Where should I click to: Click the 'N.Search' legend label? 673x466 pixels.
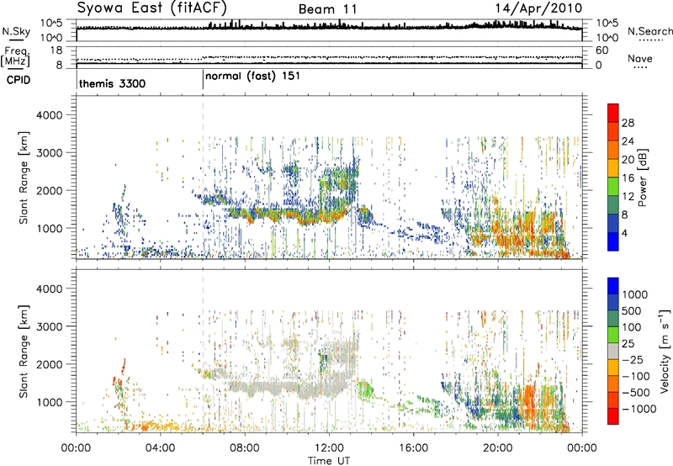click(x=649, y=31)
